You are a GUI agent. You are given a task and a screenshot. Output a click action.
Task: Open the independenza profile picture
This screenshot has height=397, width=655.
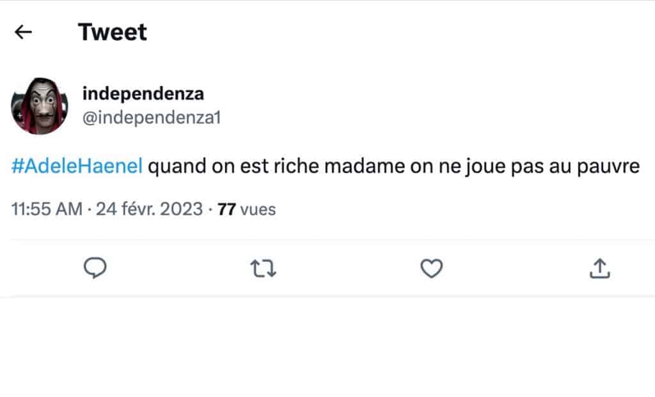40,106
